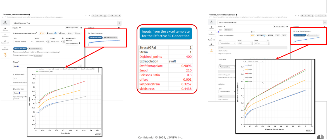Switch to the Advanced inputs tab
This screenshot has height=139, width=327.
coord(228,30)
